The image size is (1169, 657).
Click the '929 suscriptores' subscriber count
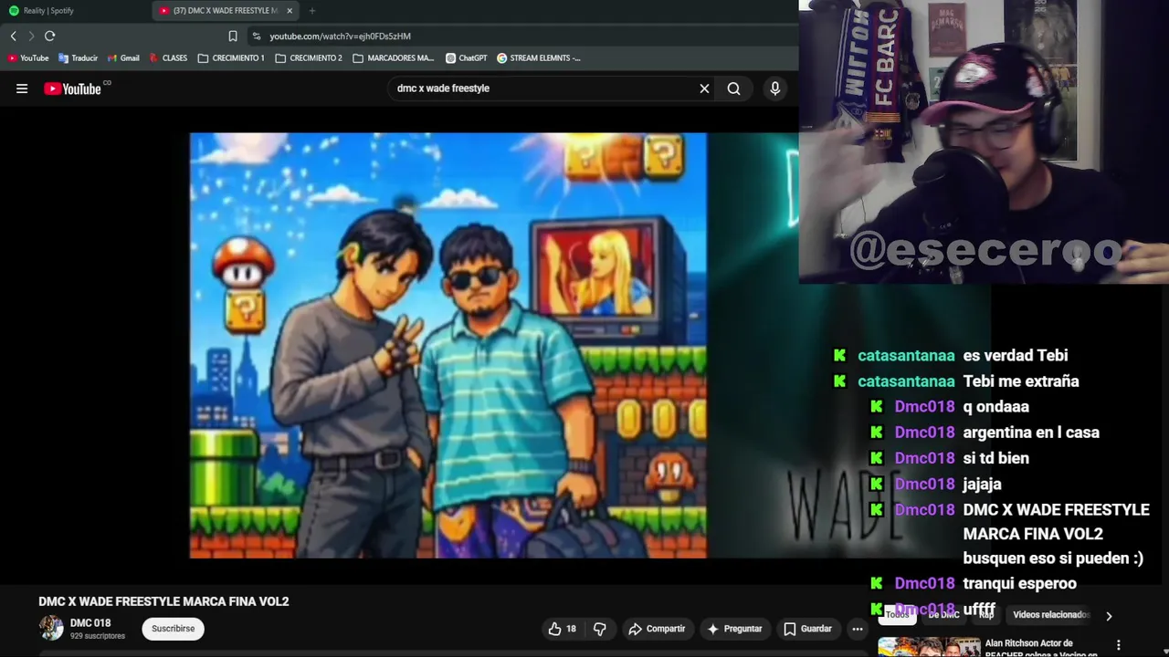(98, 636)
